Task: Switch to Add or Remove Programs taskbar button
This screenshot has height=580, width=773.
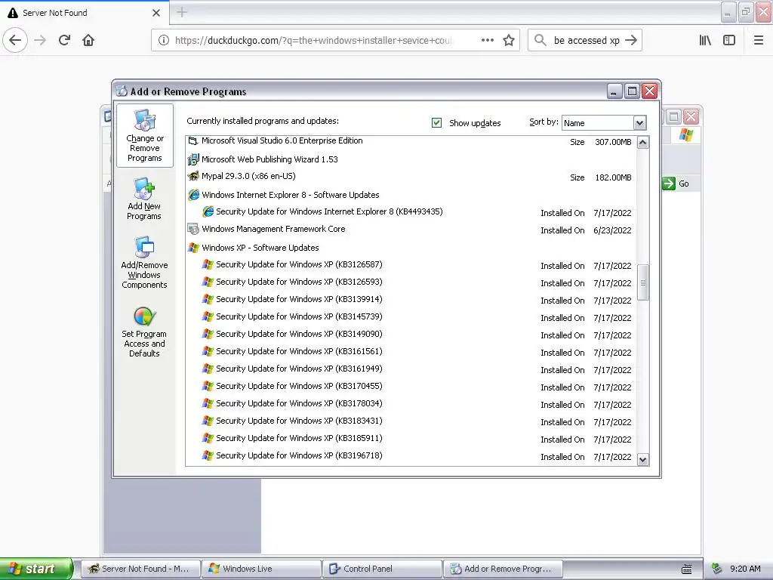Action: [503, 569]
